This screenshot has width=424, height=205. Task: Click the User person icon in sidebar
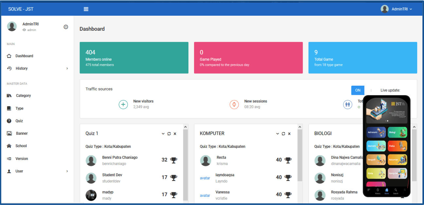point(9,171)
